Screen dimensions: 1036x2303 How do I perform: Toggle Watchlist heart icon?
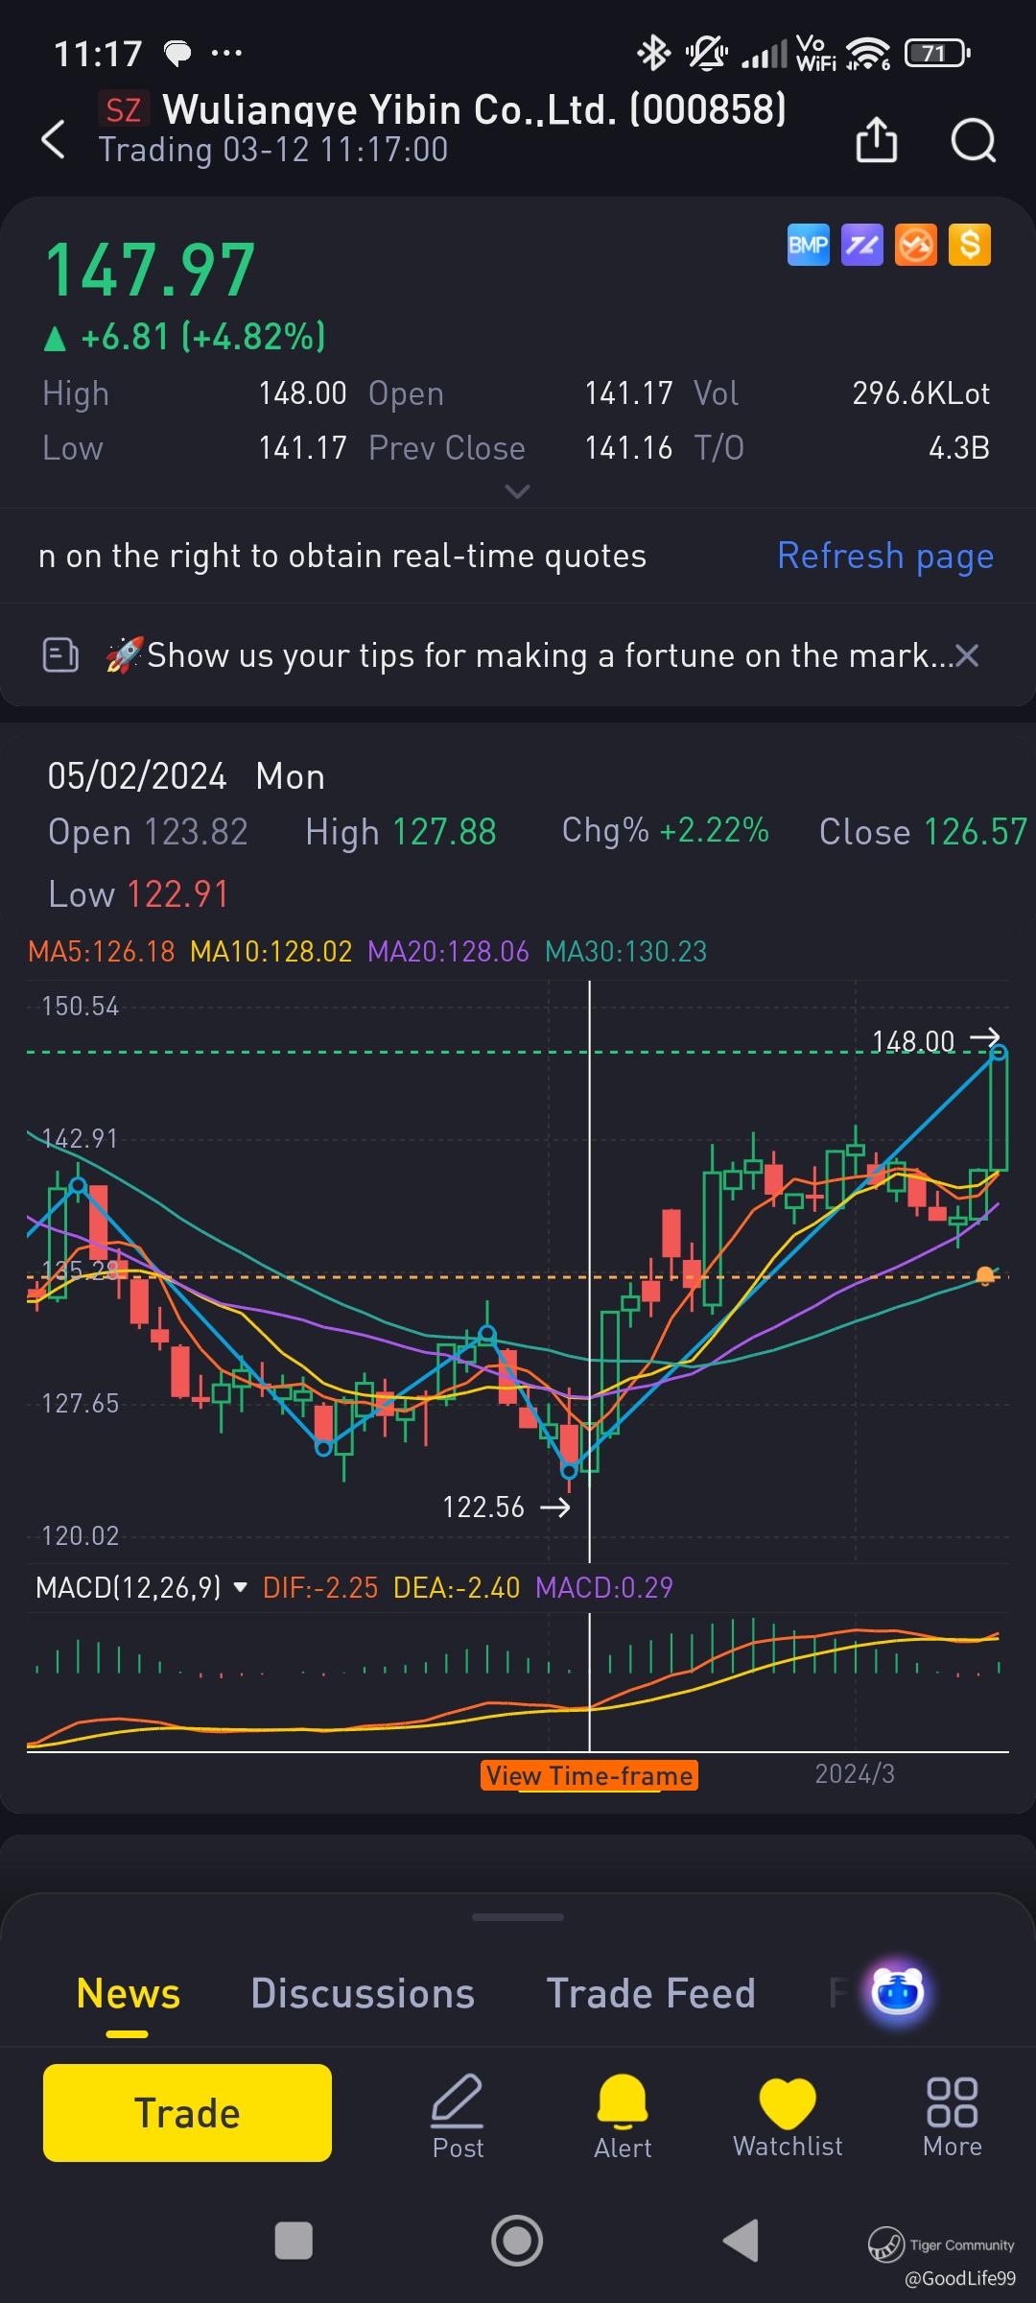click(x=788, y=2117)
